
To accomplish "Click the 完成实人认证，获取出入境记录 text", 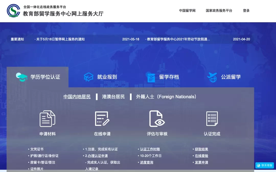I will pos(103,166).
